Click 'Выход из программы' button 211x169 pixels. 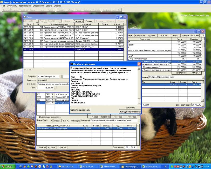130,112
